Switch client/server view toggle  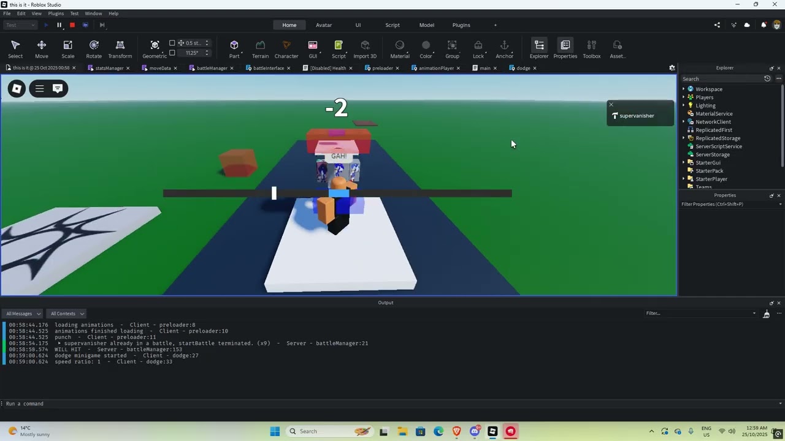point(85,25)
